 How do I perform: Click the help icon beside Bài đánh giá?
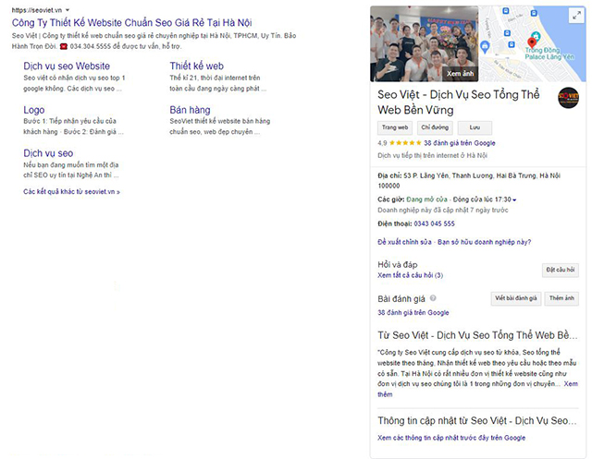(433, 298)
